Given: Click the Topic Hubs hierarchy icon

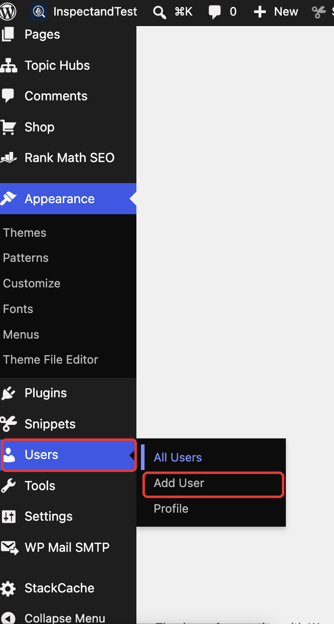Looking at the screenshot, I should [8, 66].
